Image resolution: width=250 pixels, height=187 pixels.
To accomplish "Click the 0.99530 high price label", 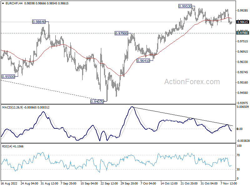I will coord(185,6).
